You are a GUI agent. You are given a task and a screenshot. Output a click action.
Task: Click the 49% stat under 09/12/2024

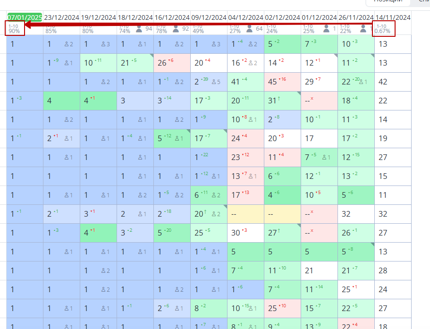tap(198, 31)
